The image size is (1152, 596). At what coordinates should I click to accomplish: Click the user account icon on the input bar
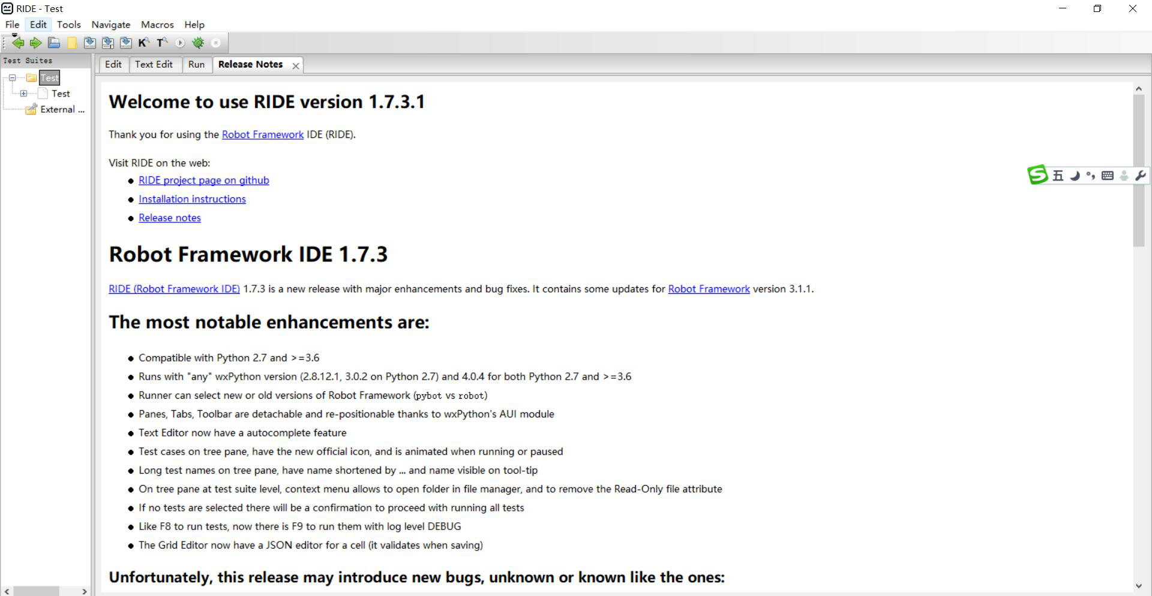pyautogui.click(x=1124, y=175)
